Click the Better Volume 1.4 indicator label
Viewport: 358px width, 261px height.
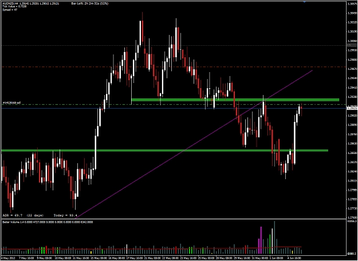[x=48, y=222]
